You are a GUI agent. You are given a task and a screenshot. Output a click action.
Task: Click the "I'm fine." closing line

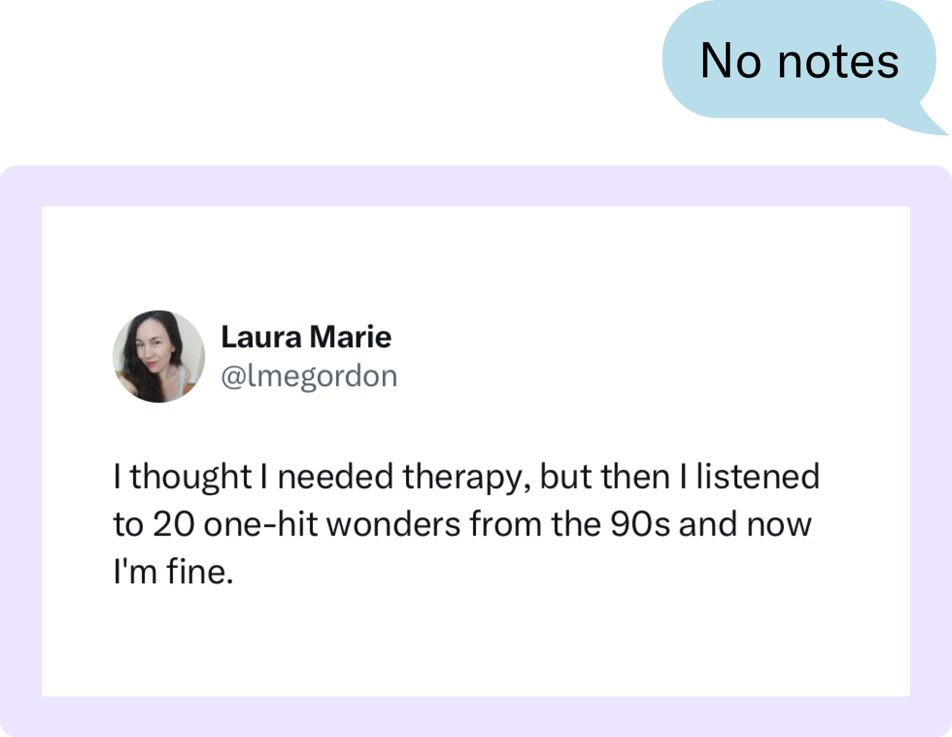coord(173,571)
